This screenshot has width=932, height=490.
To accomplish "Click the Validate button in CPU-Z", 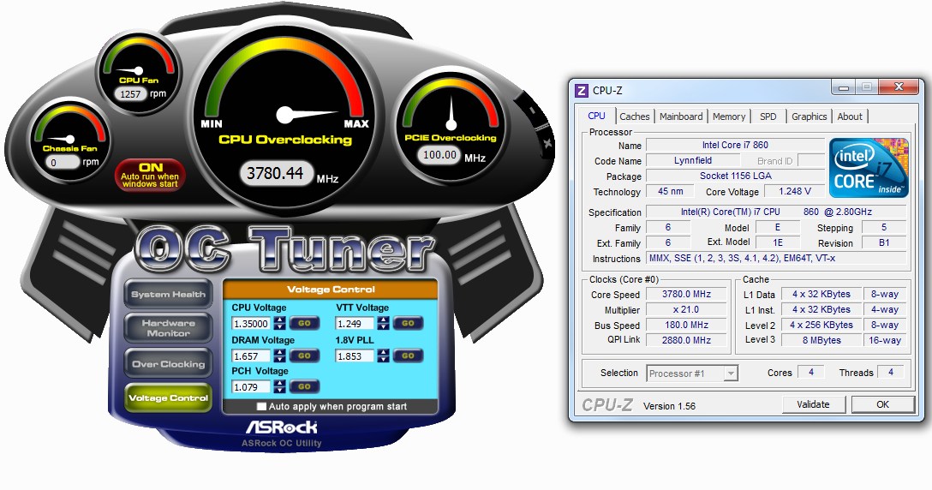I will pyautogui.click(x=813, y=404).
